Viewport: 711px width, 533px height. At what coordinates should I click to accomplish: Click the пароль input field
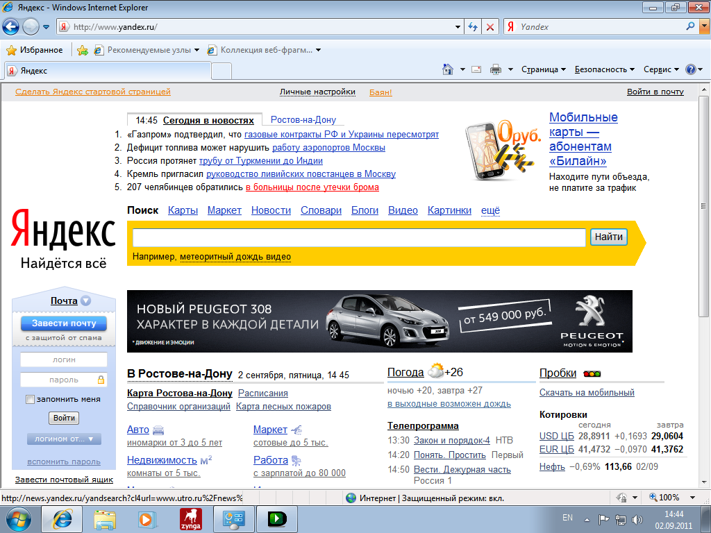pos(64,380)
